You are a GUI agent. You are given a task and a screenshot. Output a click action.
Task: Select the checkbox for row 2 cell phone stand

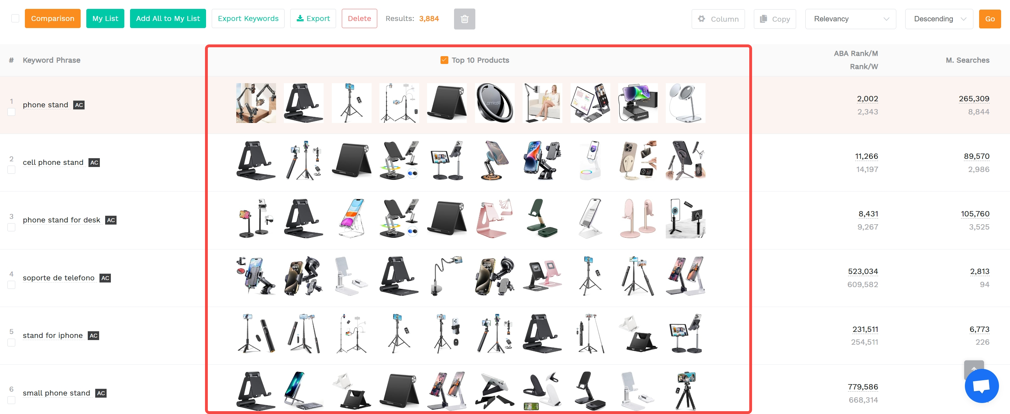(12, 170)
